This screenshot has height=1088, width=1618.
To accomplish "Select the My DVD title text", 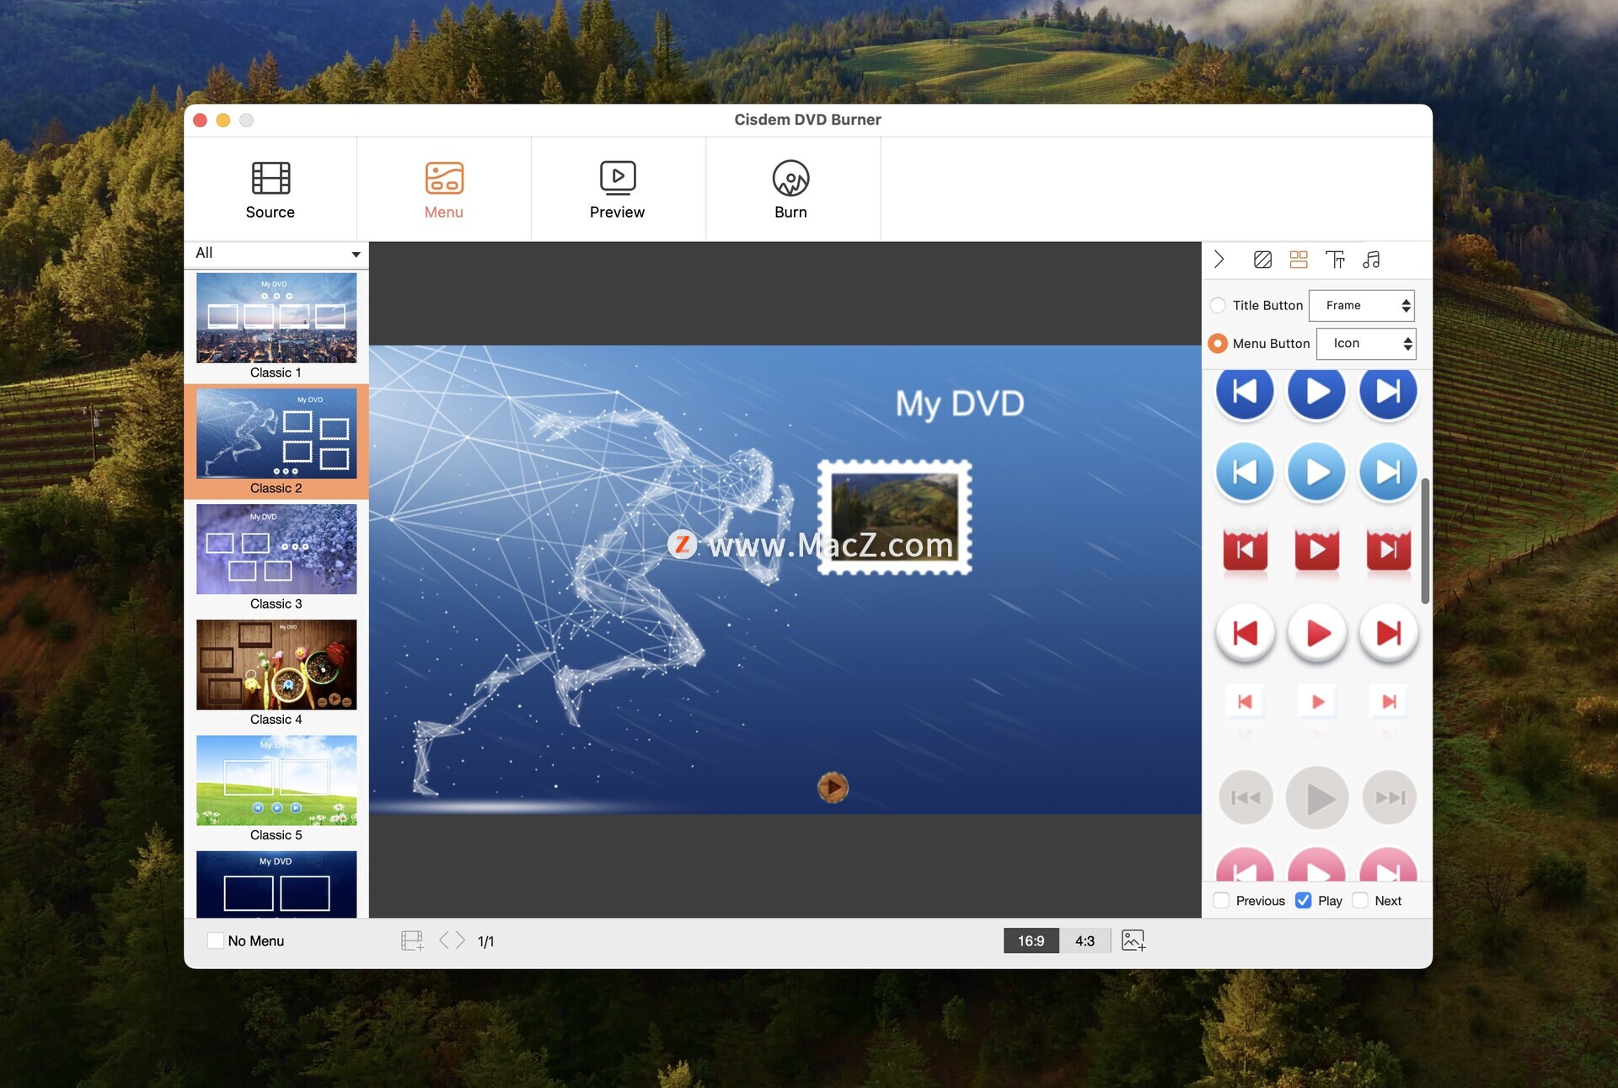I will tap(959, 404).
